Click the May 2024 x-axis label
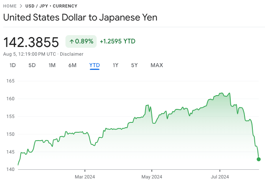The height and width of the screenshot is (182, 265). [x=152, y=176]
